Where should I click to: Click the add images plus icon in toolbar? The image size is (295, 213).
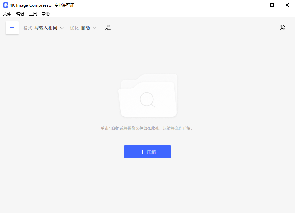pyautogui.click(x=12, y=28)
